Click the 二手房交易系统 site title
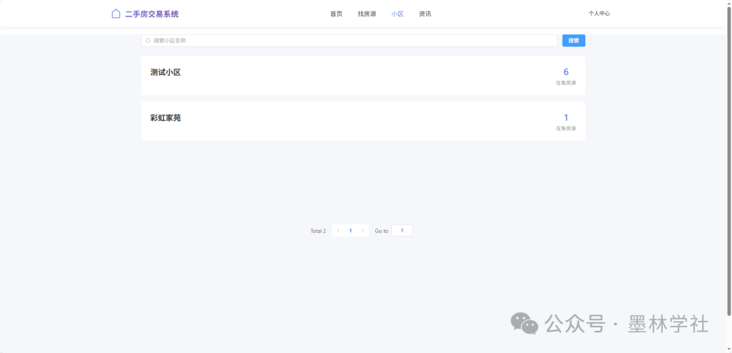This screenshot has height=353, width=732. 152,14
